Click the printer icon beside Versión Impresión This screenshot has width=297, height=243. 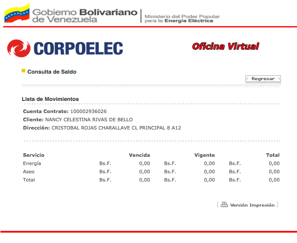[x=224, y=205]
